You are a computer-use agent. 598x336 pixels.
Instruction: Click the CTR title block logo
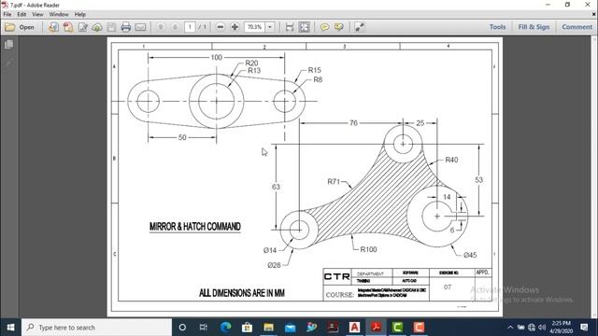coord(336,276)
